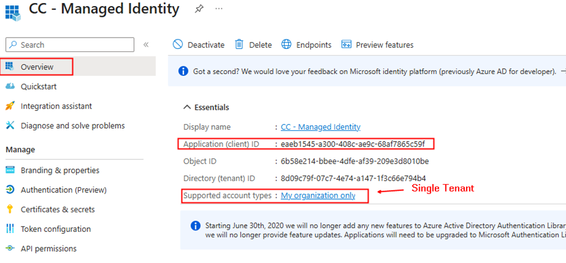Open Authentication (Preview) settings
The image size is (566, 263).
click(x=63, y=189)
